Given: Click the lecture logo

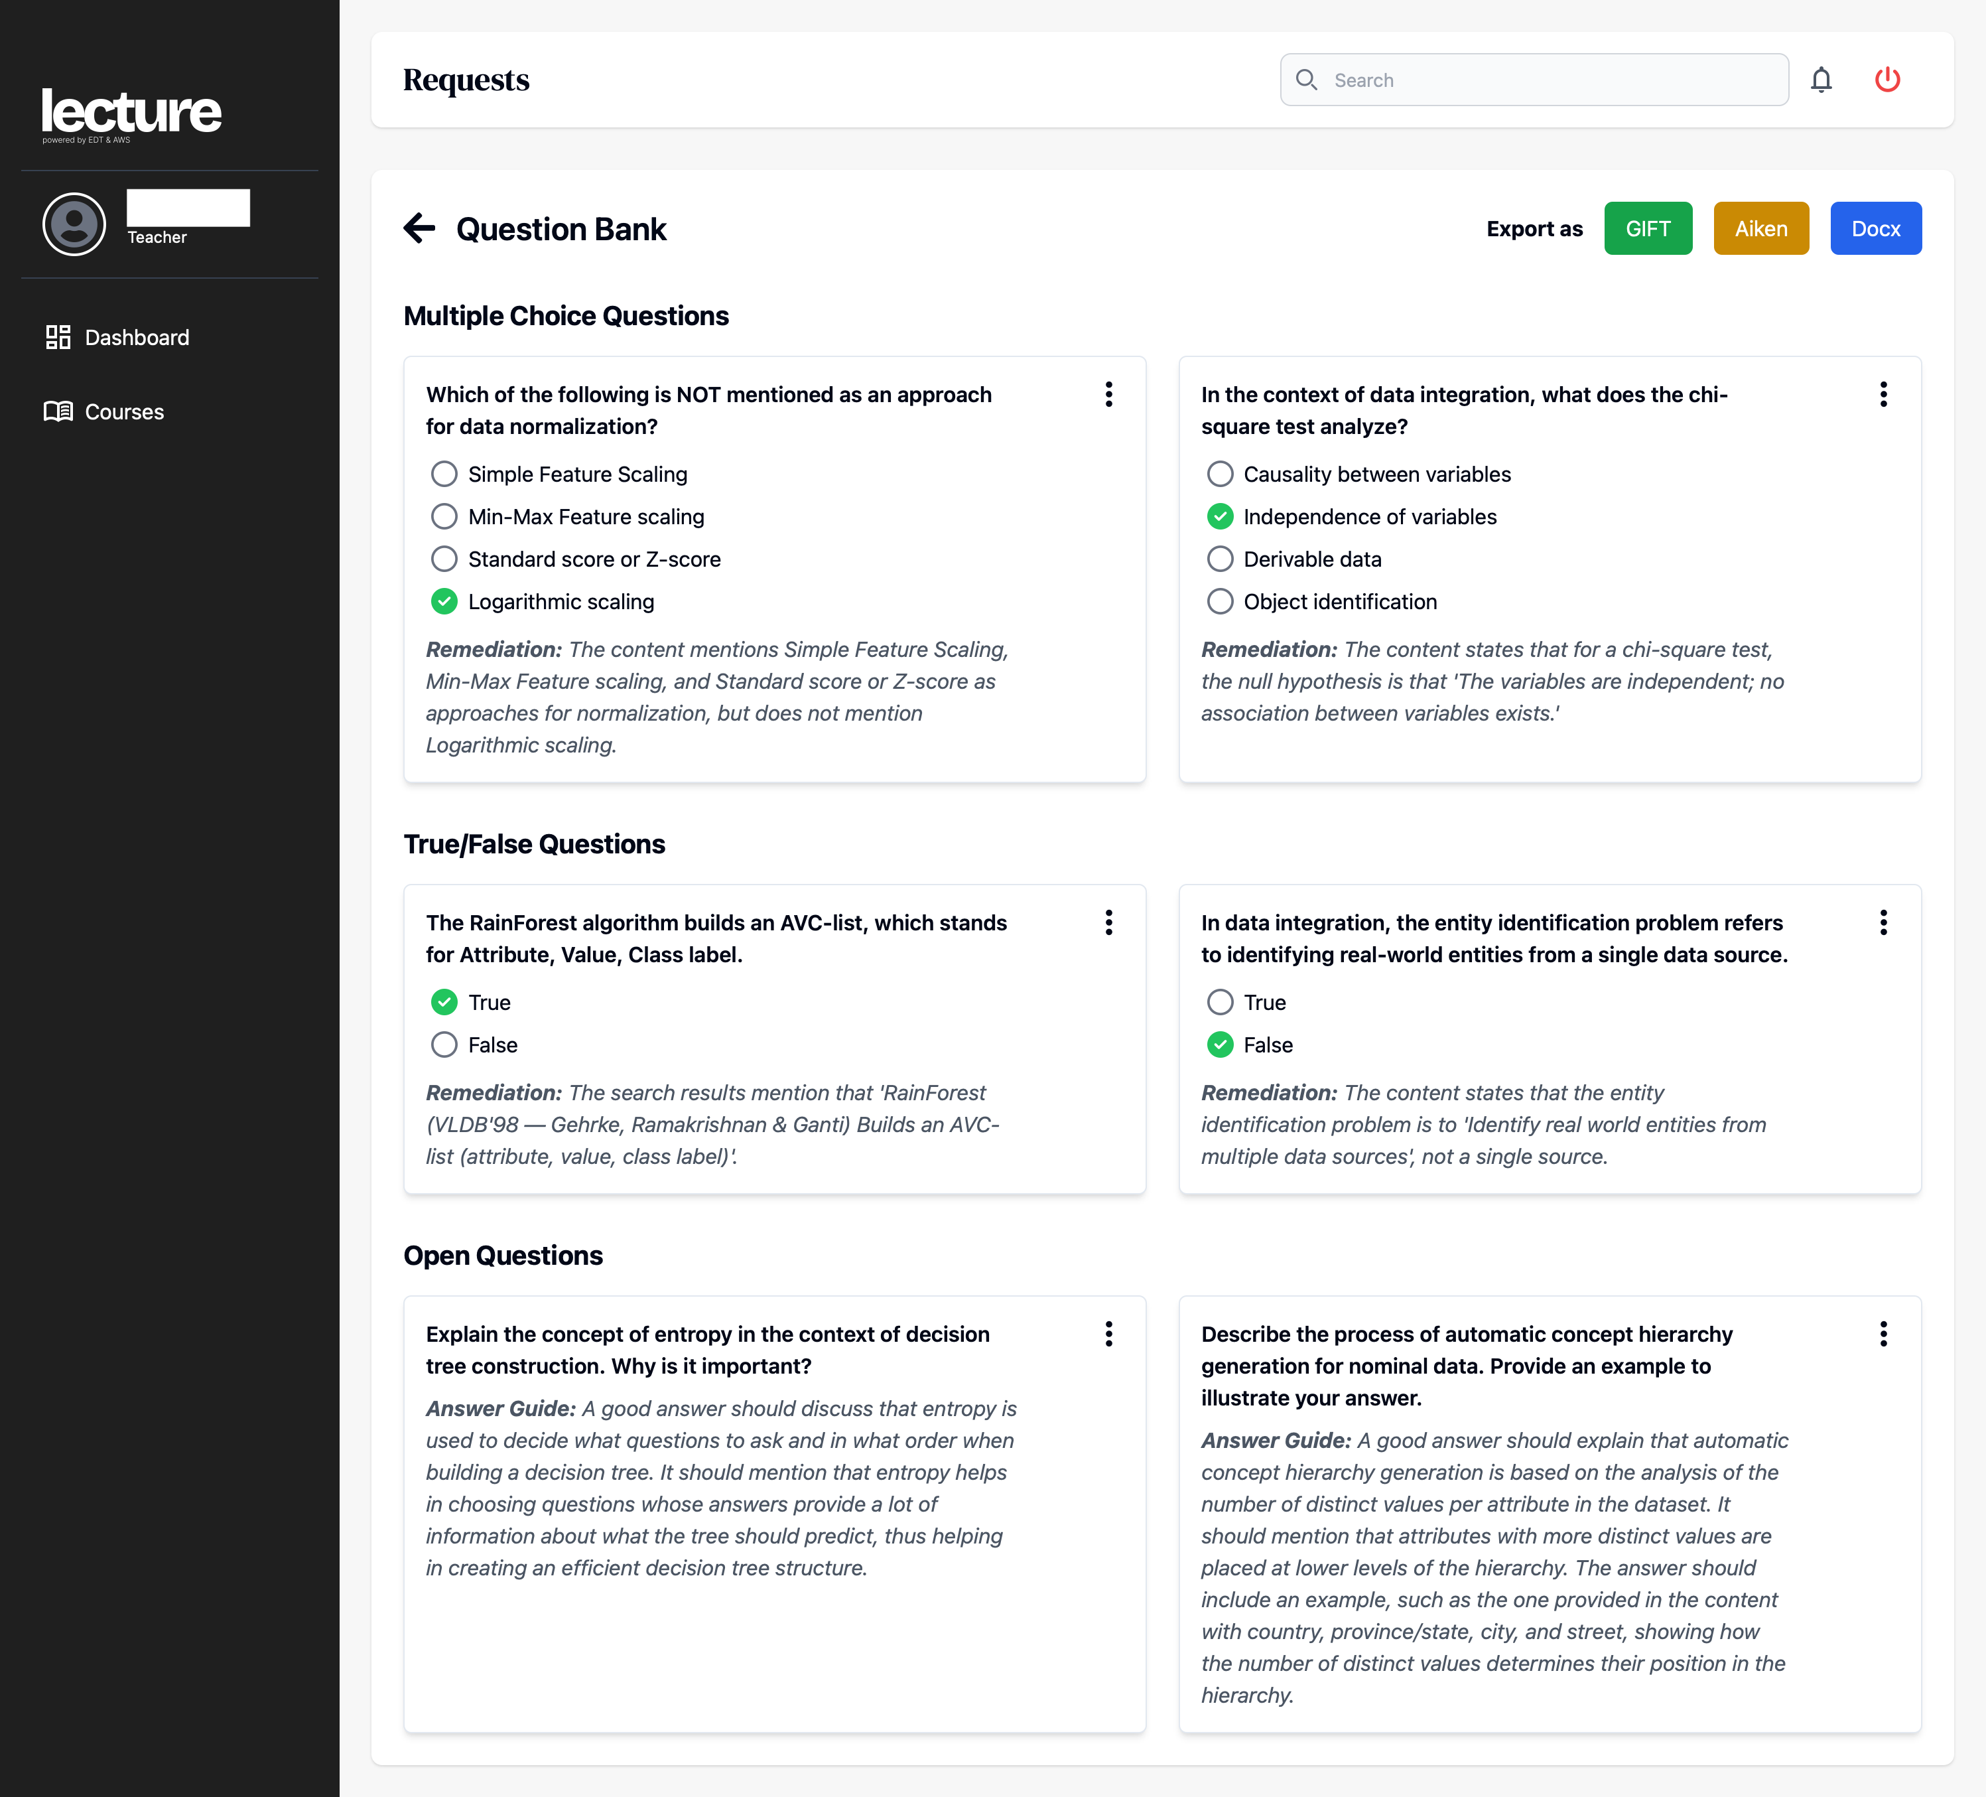Looking at the screenshot, I should point(131,112).
